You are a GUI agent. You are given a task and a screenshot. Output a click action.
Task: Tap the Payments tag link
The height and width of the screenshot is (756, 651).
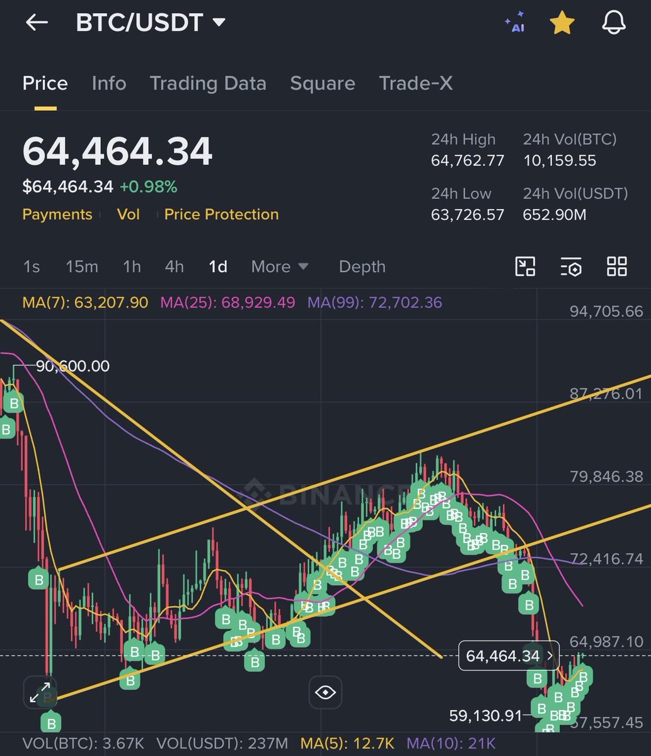click(57, 214)
